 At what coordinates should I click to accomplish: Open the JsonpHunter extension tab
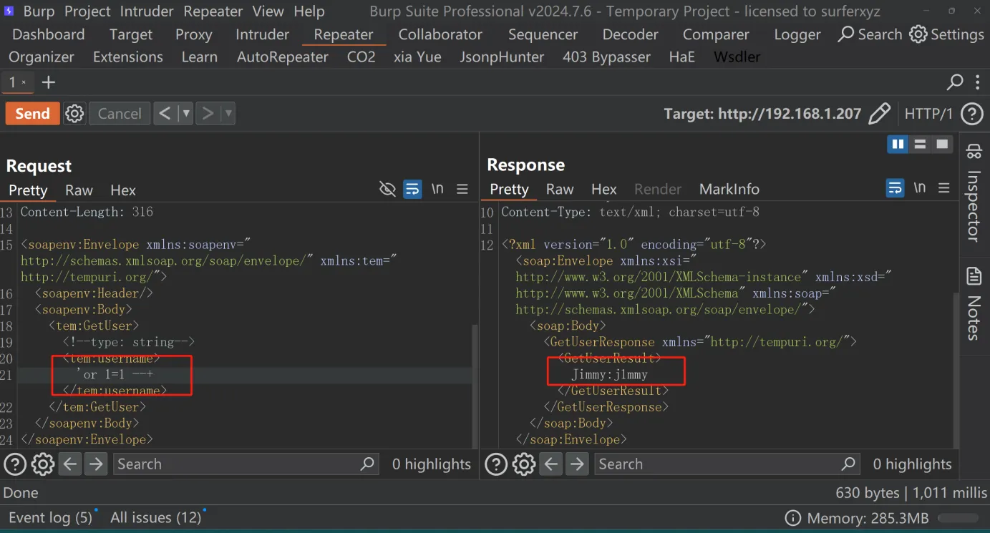point(502,57)
